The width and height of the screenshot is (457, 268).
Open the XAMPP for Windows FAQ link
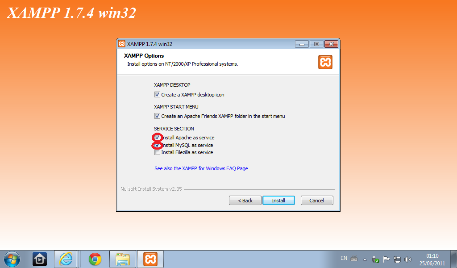point(201,168)
